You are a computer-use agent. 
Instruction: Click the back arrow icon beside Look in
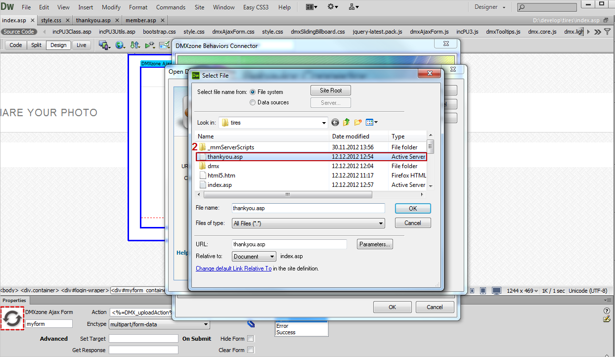(335, 122)
